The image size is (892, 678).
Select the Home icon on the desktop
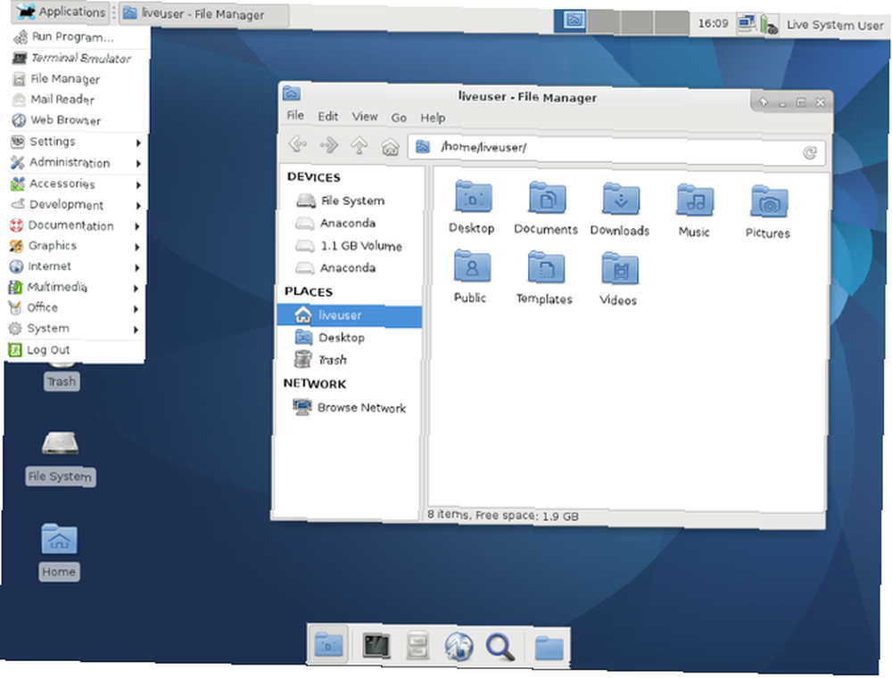click(x=59, y=539)
